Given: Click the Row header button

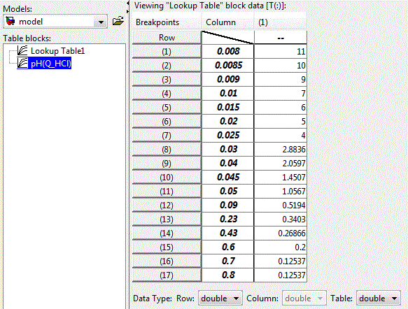Looking at the screenshot, I should (167, 38).
